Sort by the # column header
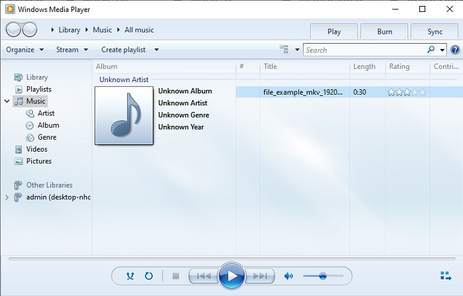Viewport: 463px width, 296px height. pos(248,66)
